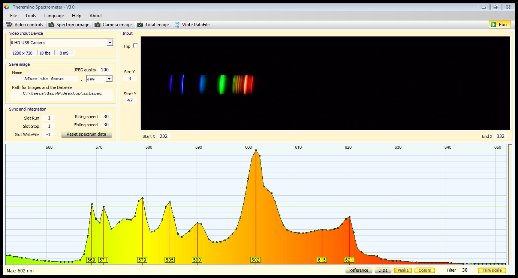
Task: Click the Reference button
Action: 358,270
